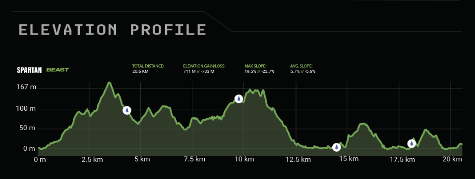Click the water drop marker near 14.5 km

[x=336, y=147]
